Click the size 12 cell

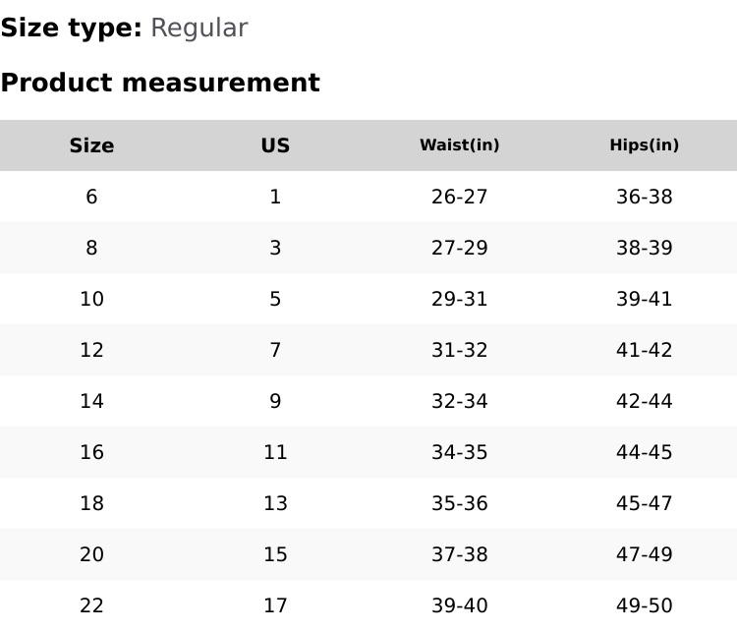[91, 350]
